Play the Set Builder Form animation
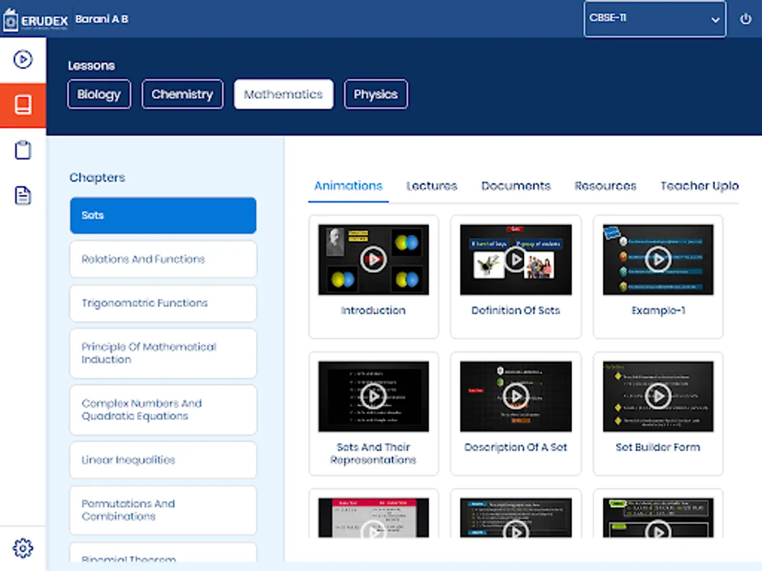Screen dimensions: 762x571 tap(658, 397)
